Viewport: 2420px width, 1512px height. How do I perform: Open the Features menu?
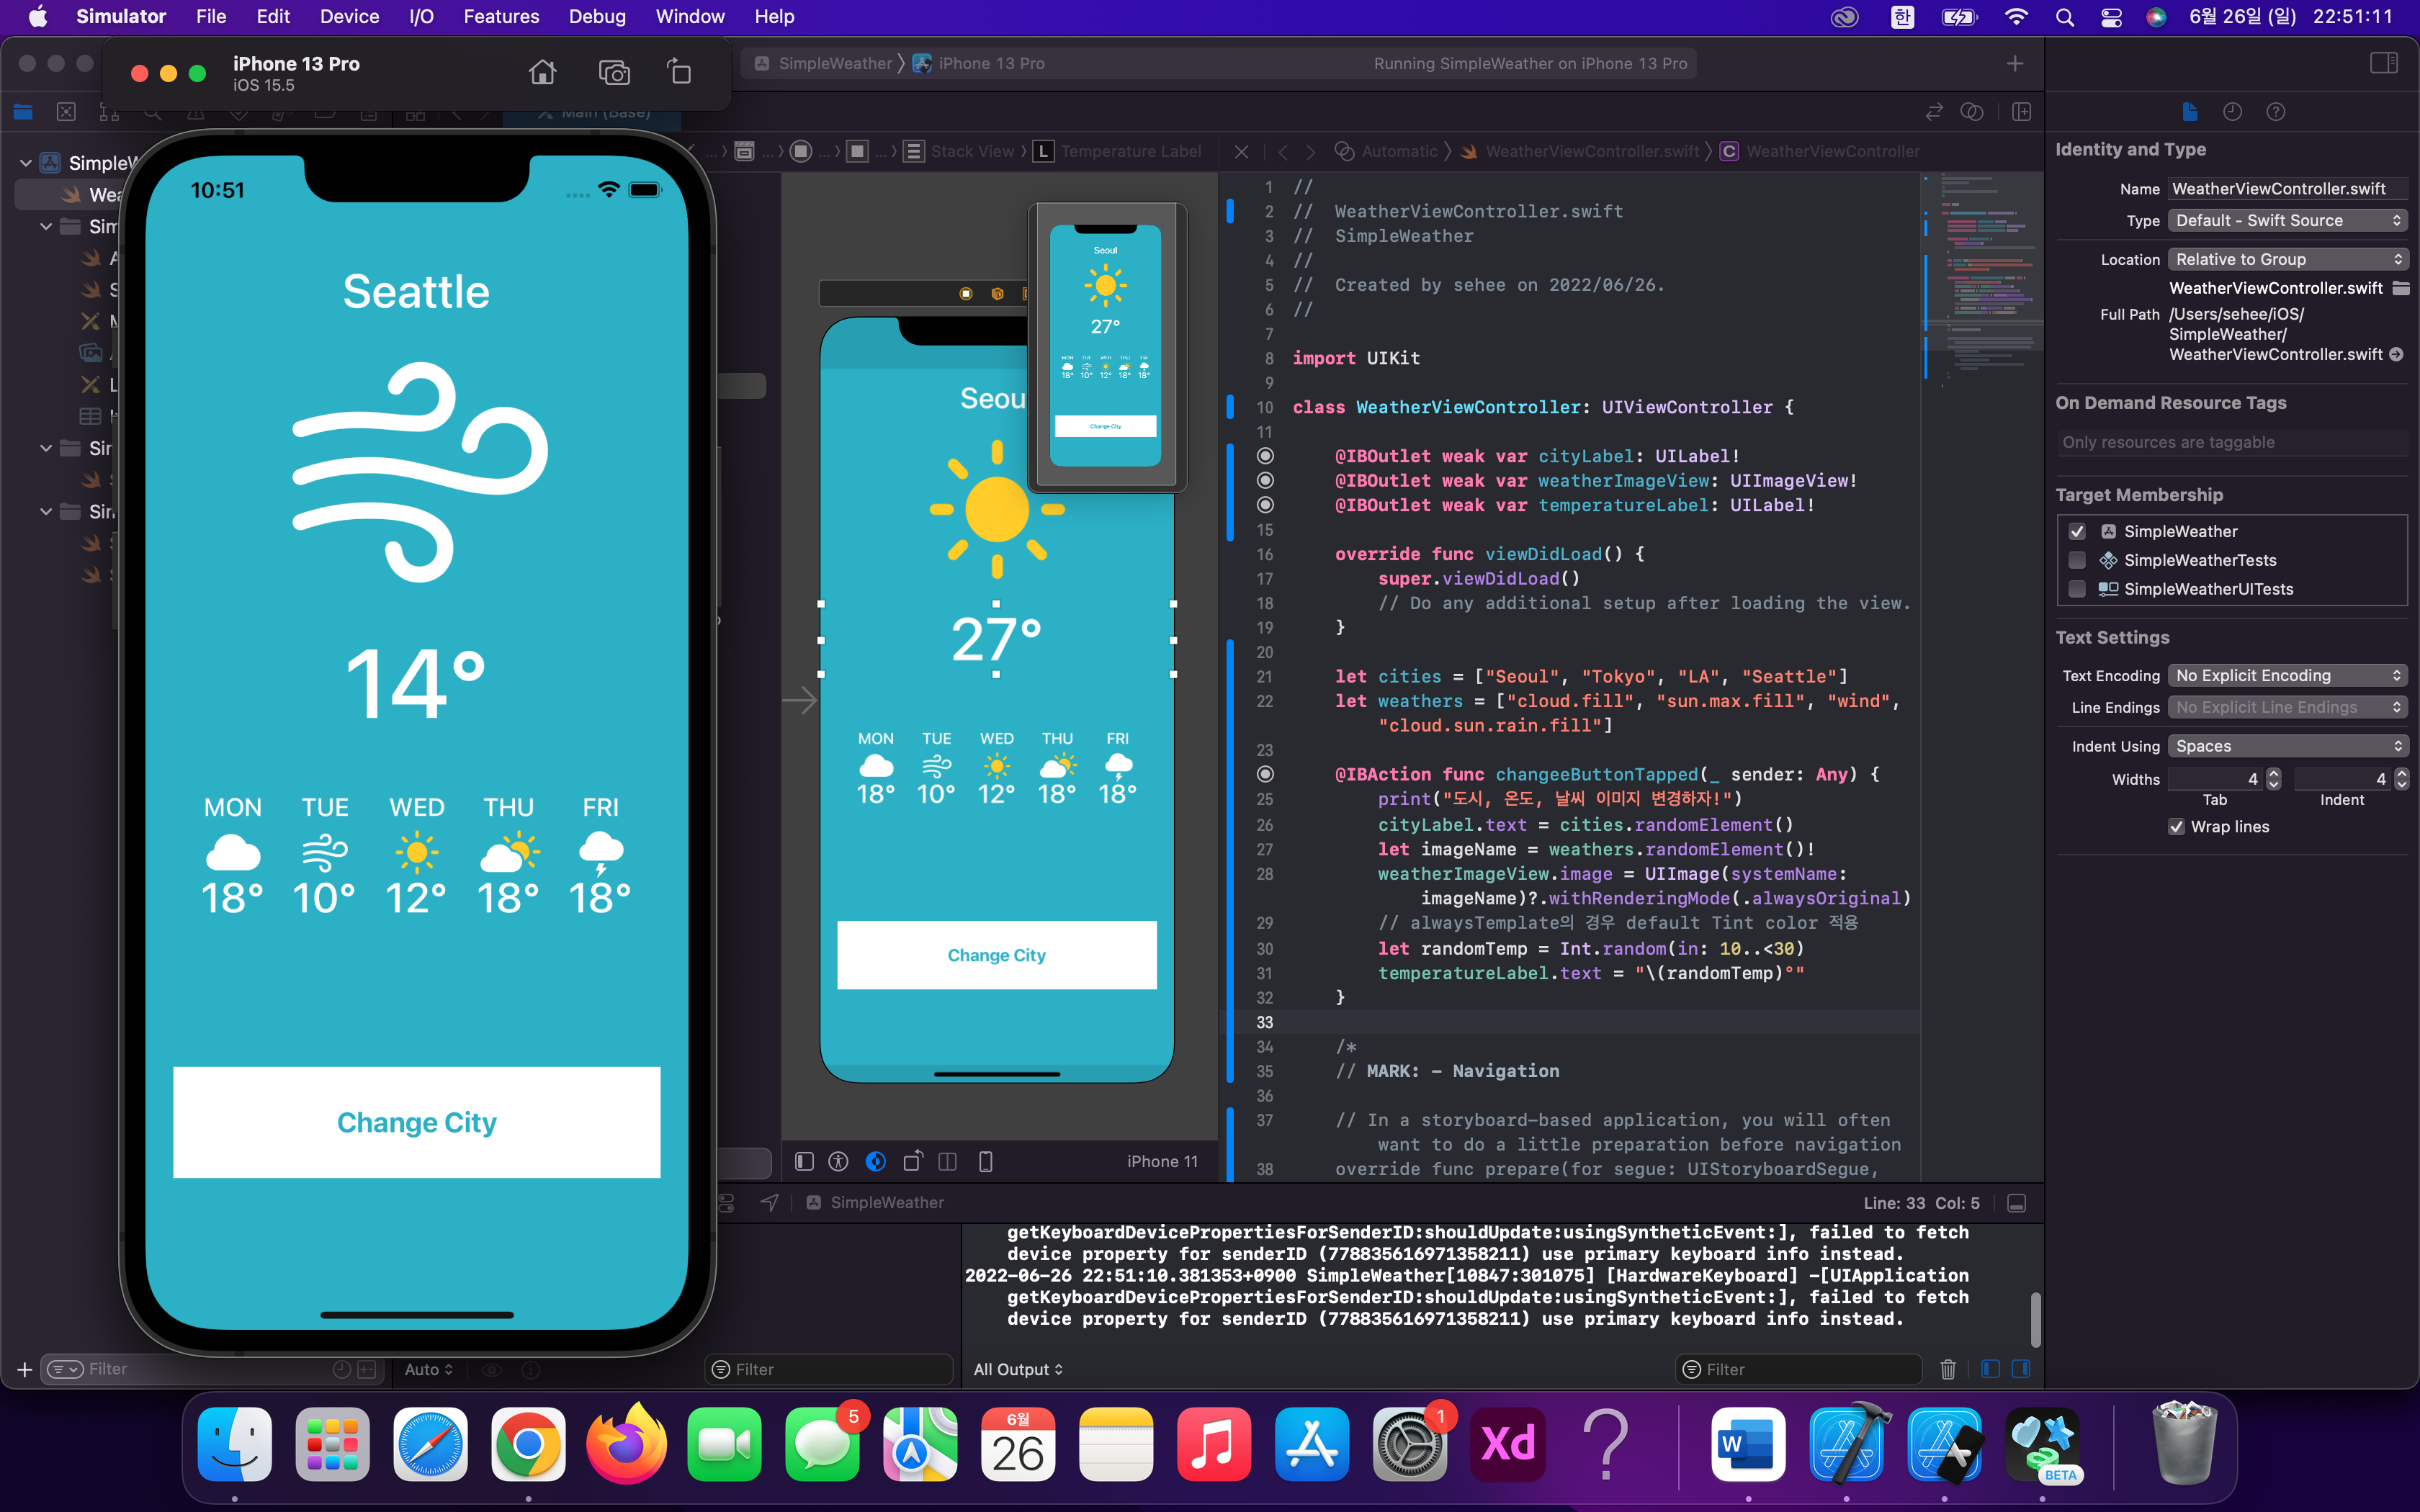(x=501, y=16)
